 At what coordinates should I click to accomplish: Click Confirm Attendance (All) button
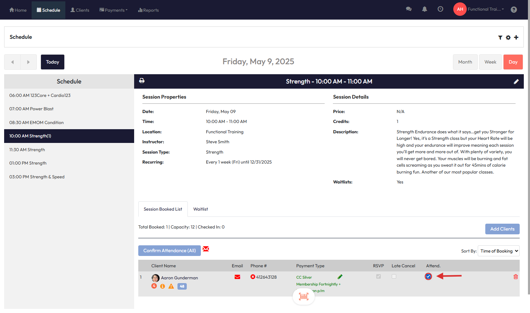point(169,250)
